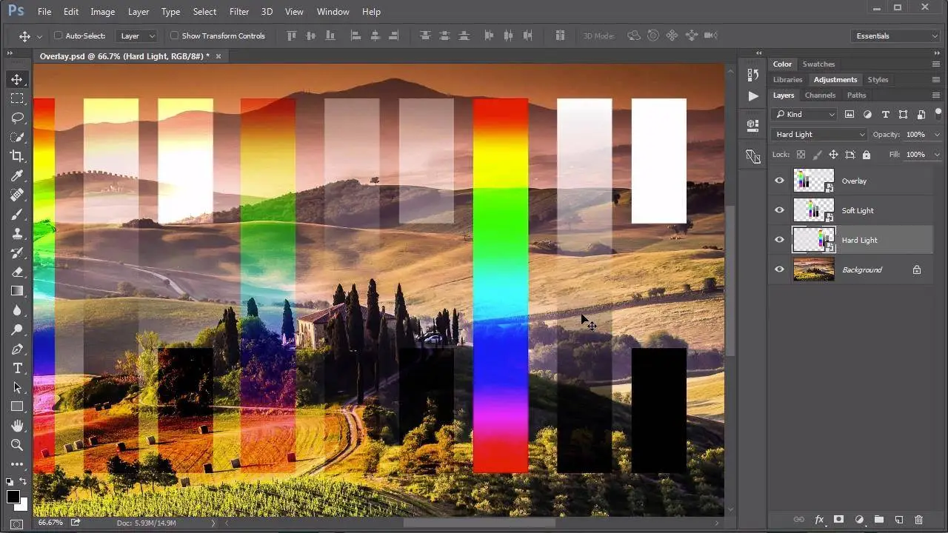This screenshot has height=533, width=948.
Task: Open the layer style fx menu
Action: pyautogui.click(x=819, y=520)
